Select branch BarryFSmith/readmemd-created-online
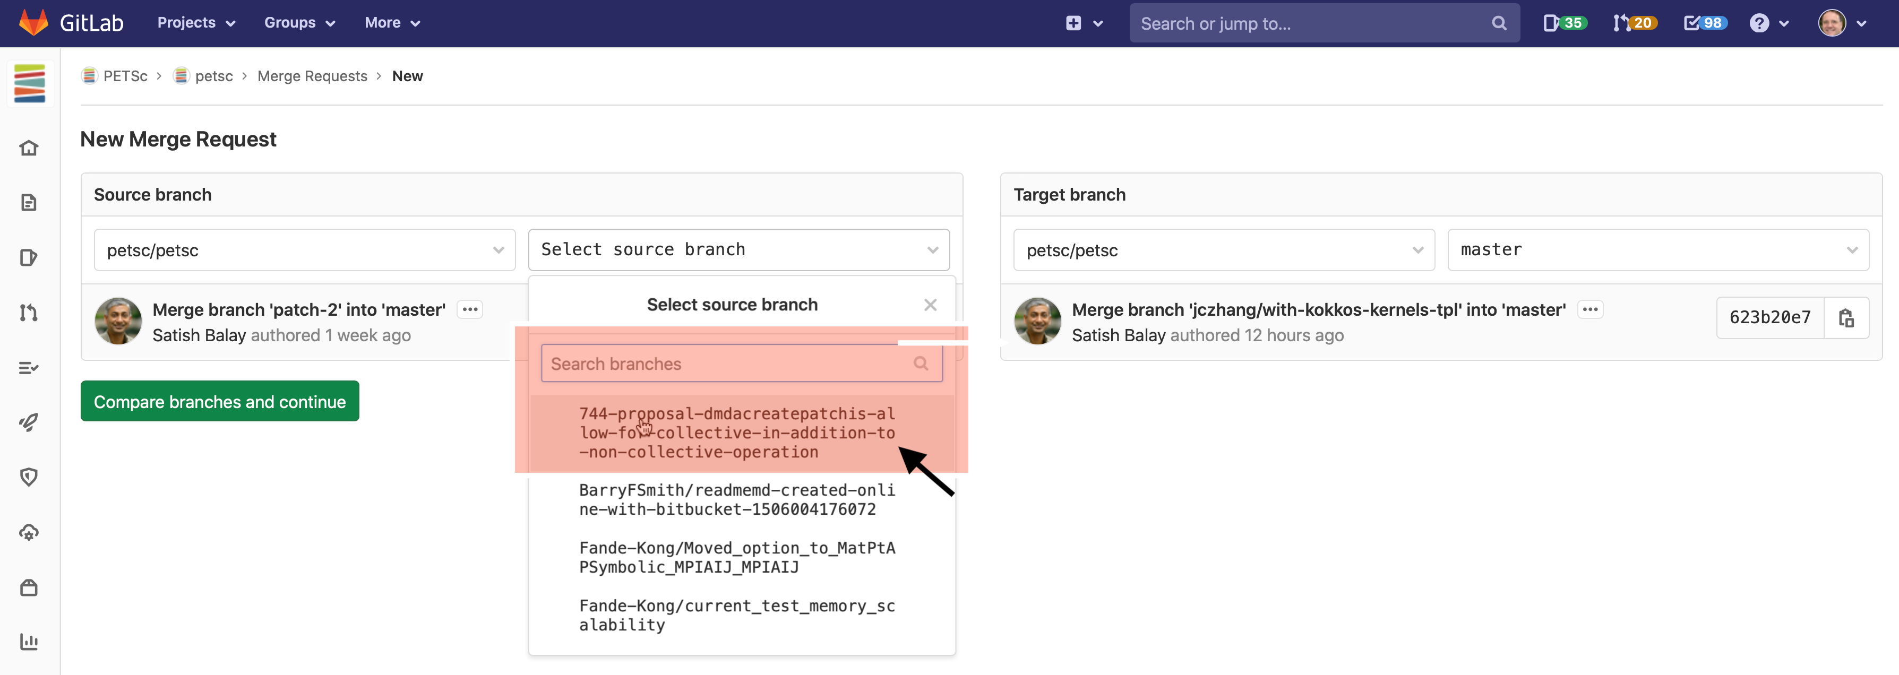This screenshot has width=1899, height=675. pos(742,500)
